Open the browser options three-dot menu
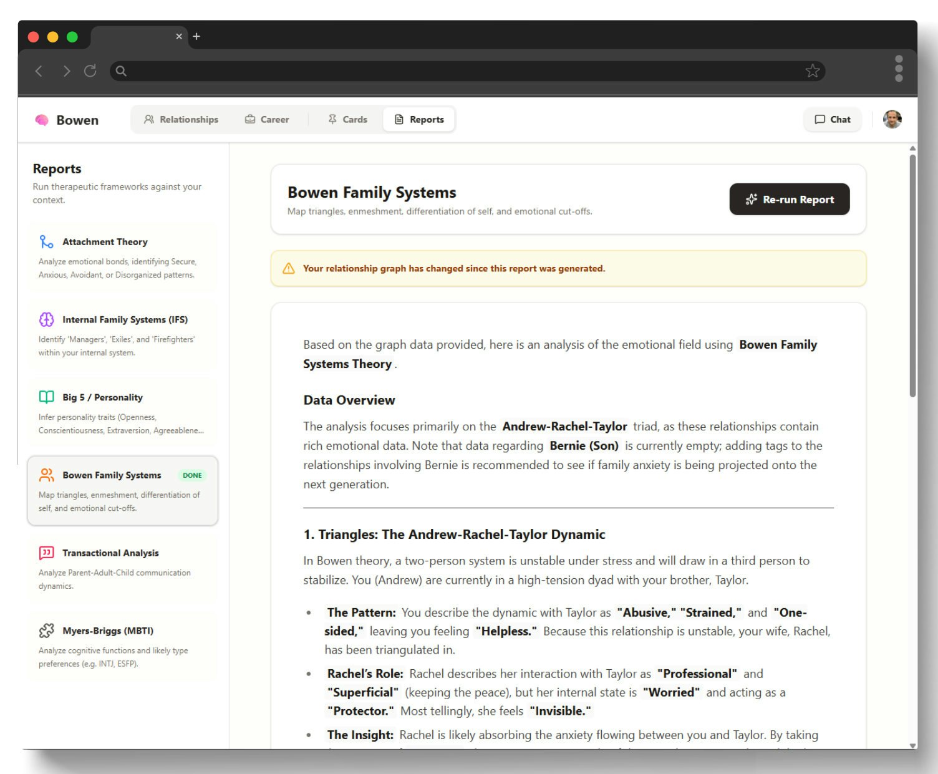 [899, 71]
